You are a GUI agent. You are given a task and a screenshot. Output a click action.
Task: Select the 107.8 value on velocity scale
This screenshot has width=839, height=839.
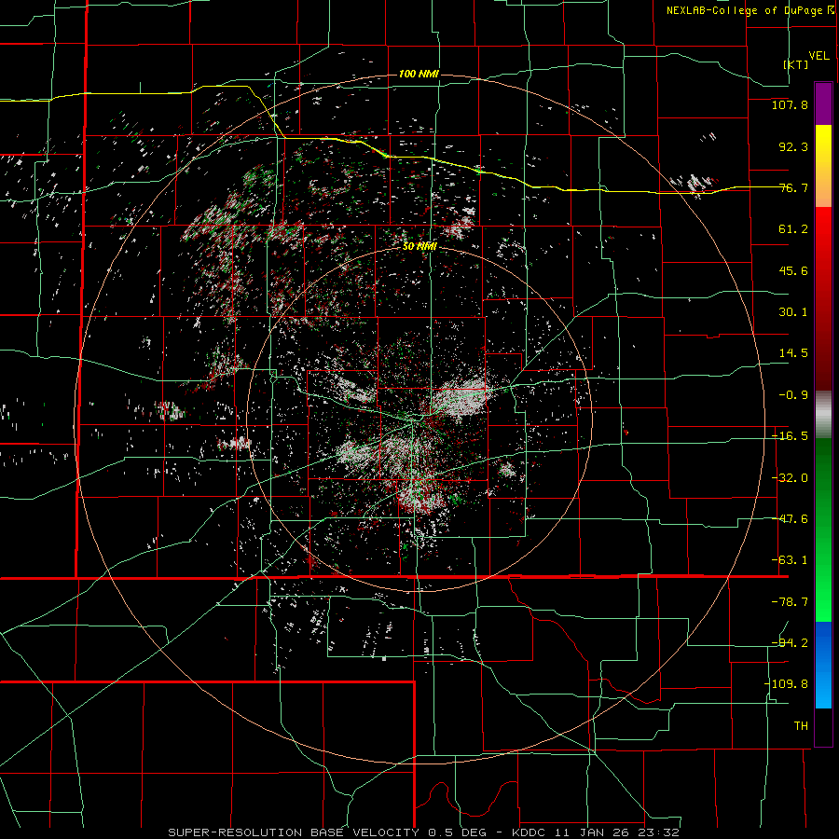[790, 104]
